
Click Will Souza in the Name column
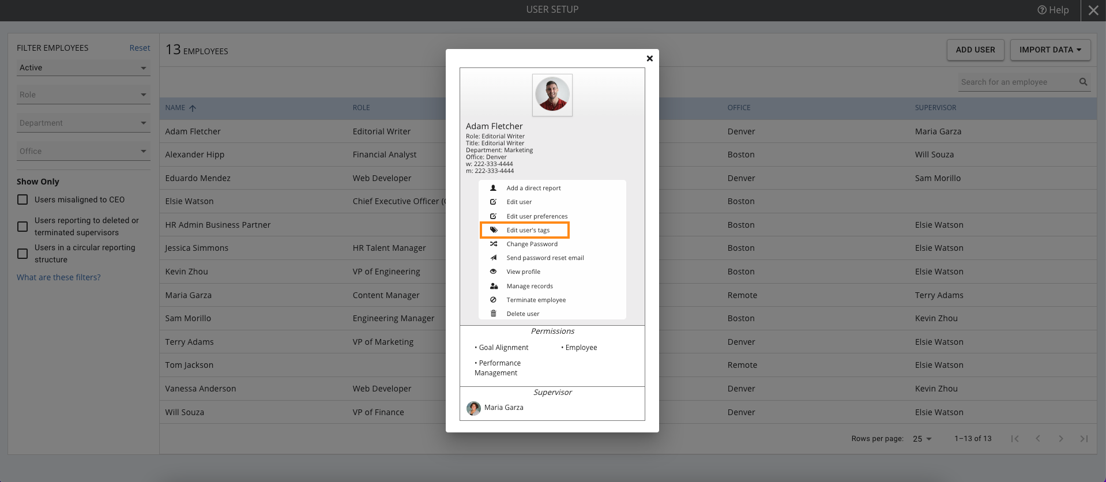tap(185, 412)
